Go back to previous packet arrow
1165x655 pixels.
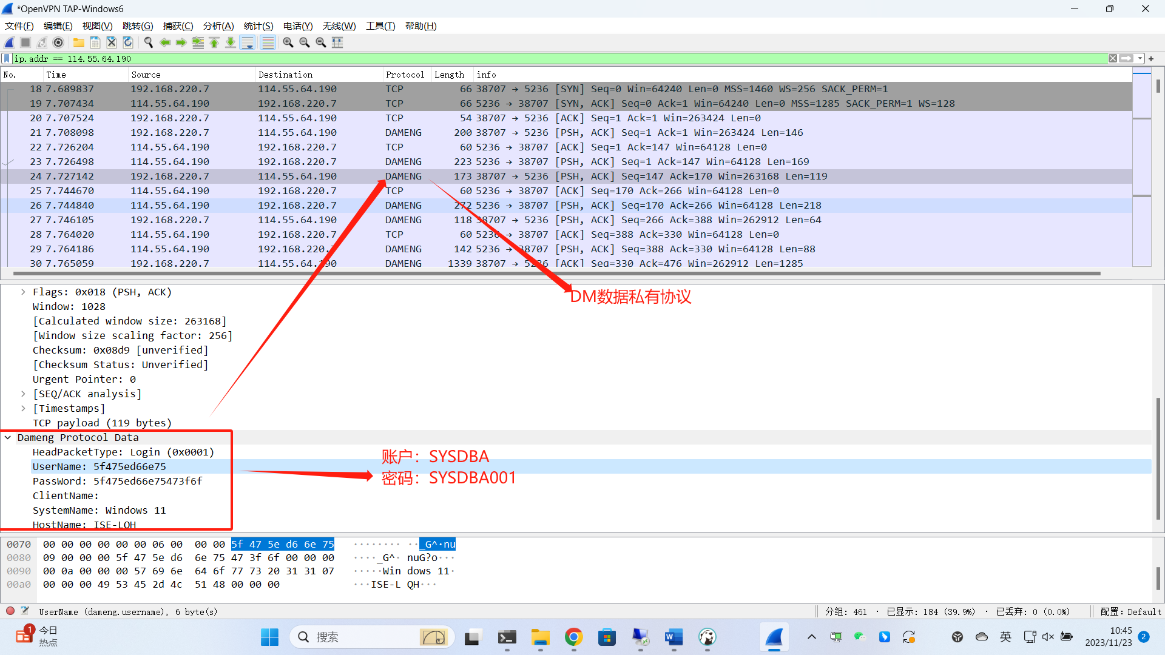pyautogui.click(x=165, y=42)
